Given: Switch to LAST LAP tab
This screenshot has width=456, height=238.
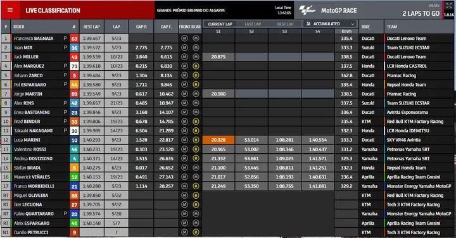Looking at the screenshot, I should pos(253,24).
